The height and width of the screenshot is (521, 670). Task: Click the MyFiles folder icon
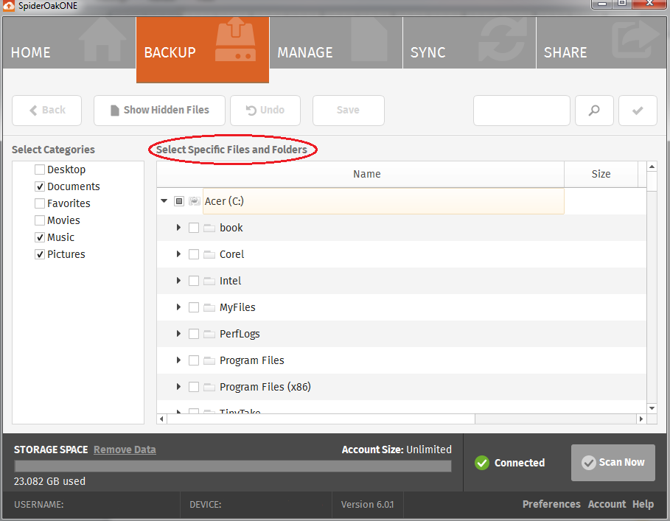tap(209, 307)
